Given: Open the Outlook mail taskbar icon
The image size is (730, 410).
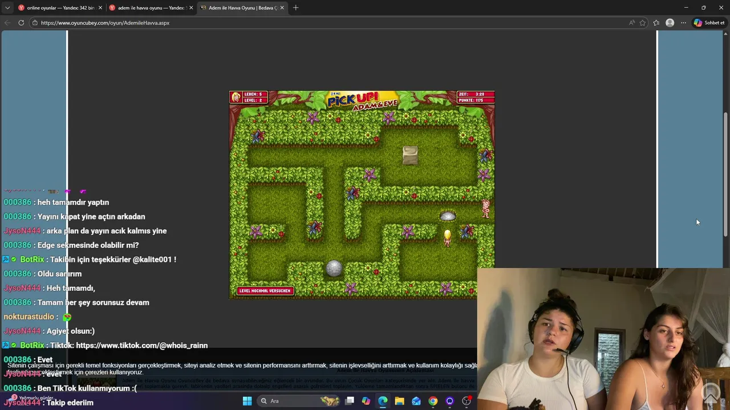Looking at the screenshot, I should pyautogui.click(x=416, y=401).
